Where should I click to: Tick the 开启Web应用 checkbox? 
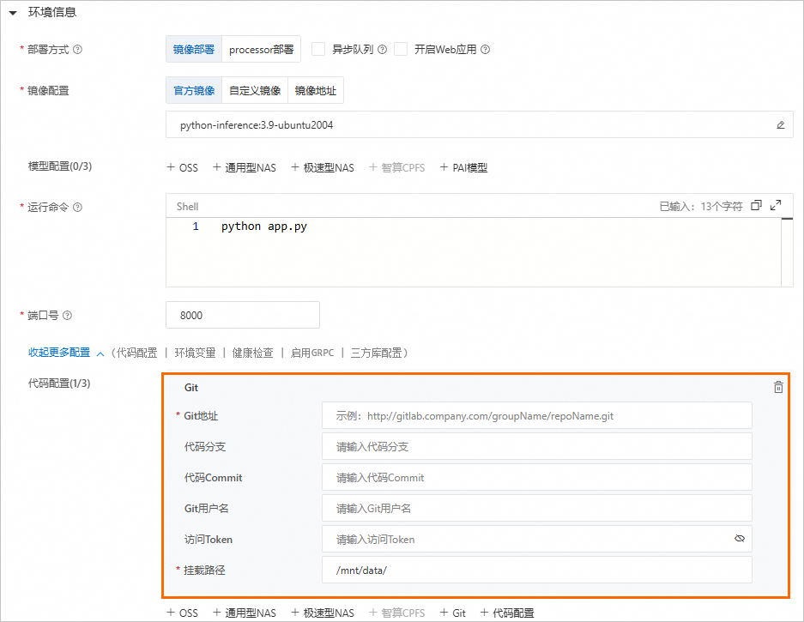pos(401,49)
